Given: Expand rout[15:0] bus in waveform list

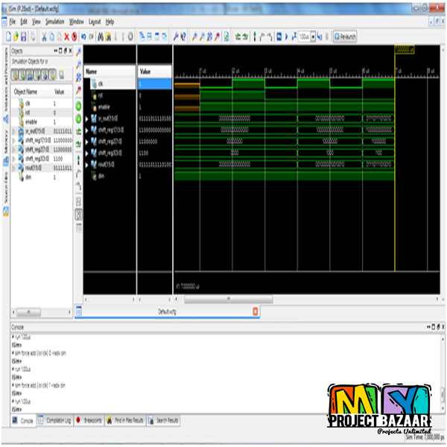Looking at the screenshot, I should pyautogui.click(x=87, y=165).
